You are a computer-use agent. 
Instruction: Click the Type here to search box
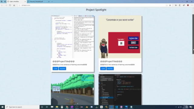point(22,107)
